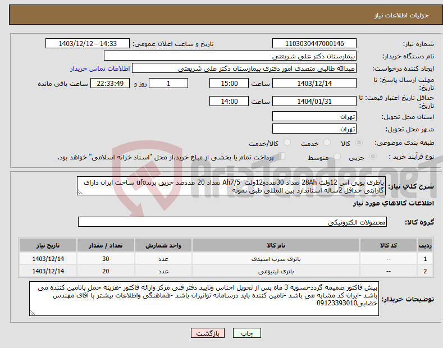Screen dimensions: 443x348
Task: Open the اطلاعات تماس خریدار link
Action: (100, 68)
